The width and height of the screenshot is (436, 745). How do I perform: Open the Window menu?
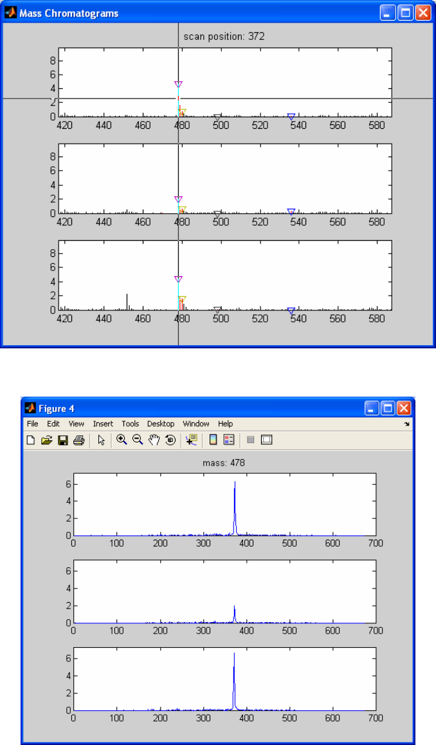196,424
